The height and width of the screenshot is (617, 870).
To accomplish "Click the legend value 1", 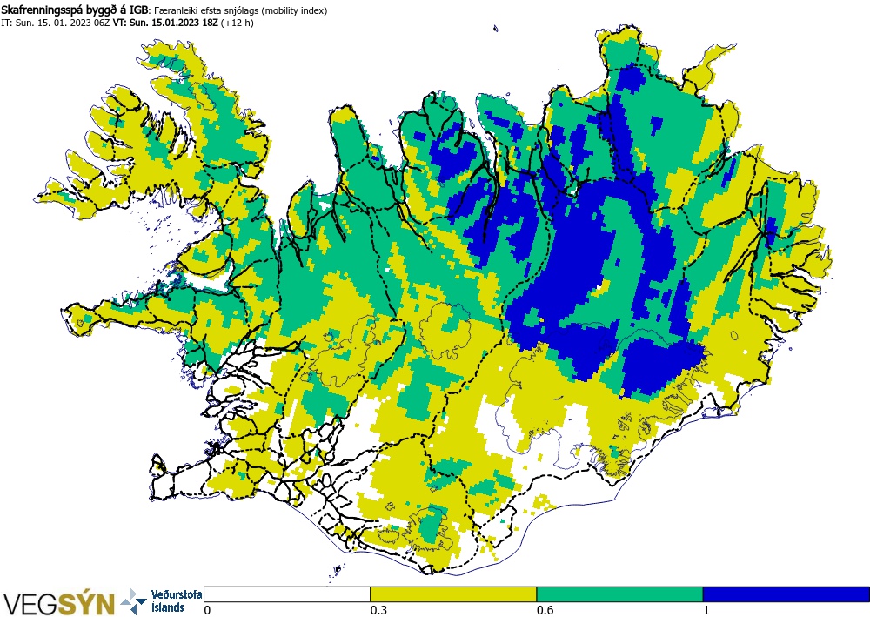I will (706, 610).
